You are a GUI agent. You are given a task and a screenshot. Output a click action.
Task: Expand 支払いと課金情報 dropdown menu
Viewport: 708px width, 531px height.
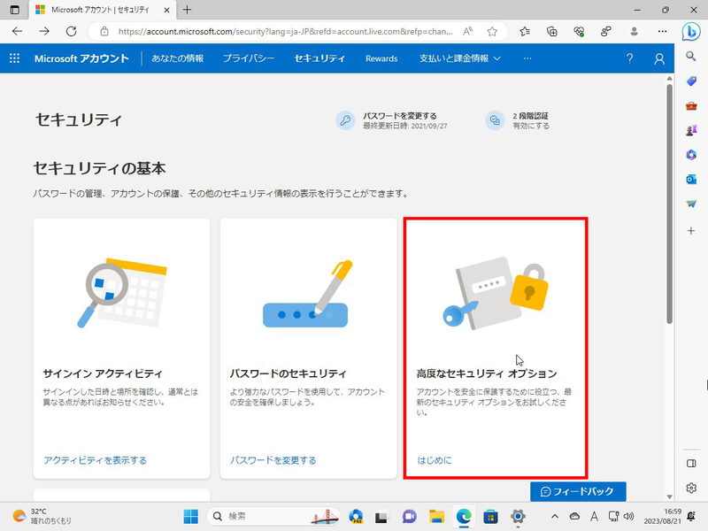pyautogui.click(x=459, y=58)
